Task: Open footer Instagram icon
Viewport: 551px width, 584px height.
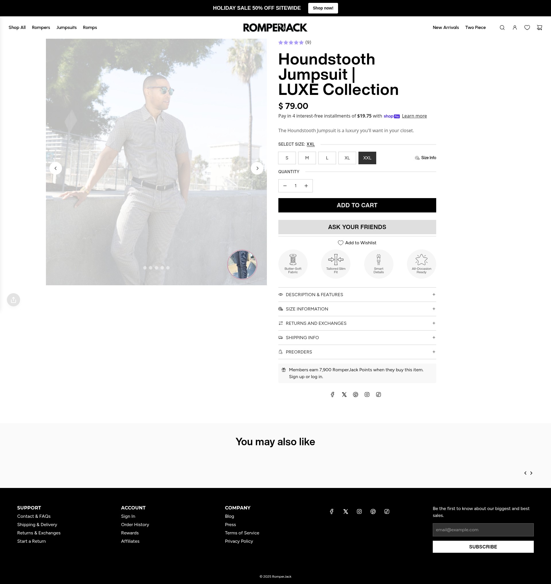Action: click(359, 511)
